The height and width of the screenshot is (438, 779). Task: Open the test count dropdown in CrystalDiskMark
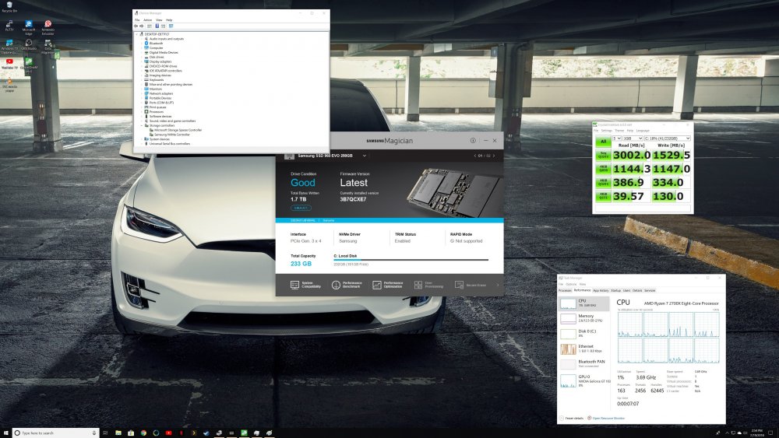616,138
